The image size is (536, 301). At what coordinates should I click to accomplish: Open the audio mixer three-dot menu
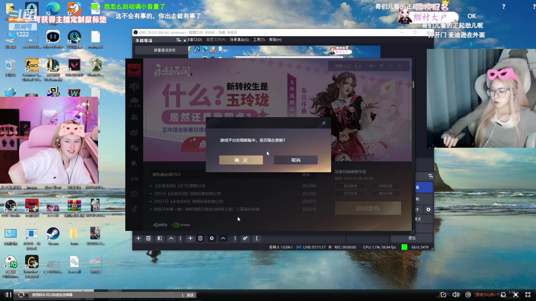(257, 238)
